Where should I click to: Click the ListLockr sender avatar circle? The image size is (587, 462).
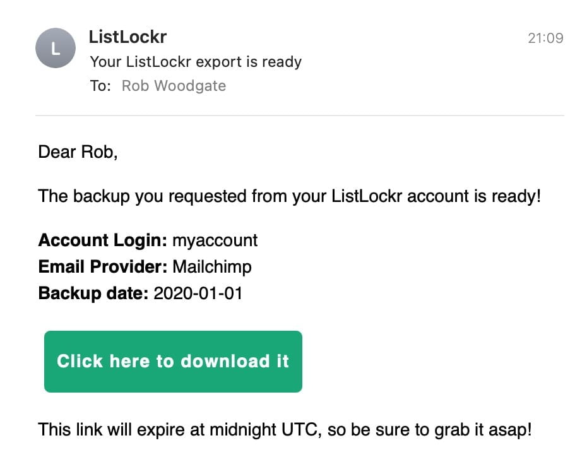tap(56, 49)
